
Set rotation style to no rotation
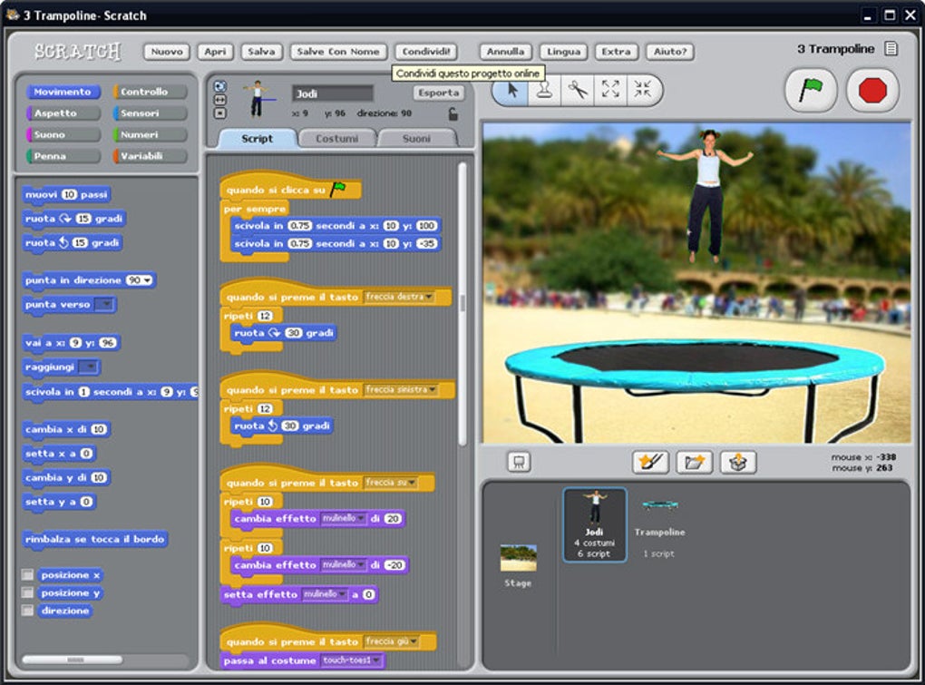[220, 113]
